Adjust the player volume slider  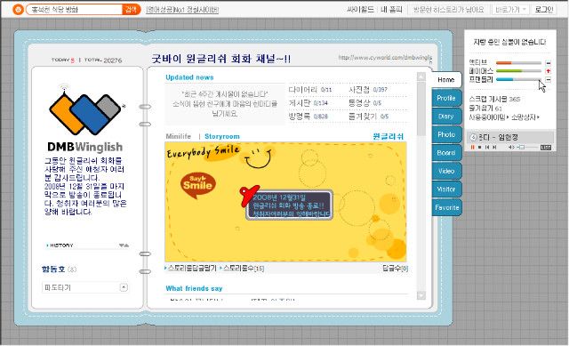tap(527, 147)
